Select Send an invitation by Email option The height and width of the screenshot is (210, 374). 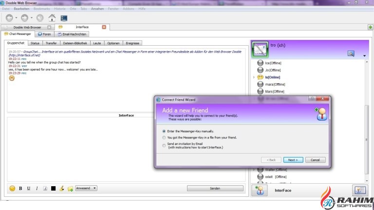click(x=164, y=145)
